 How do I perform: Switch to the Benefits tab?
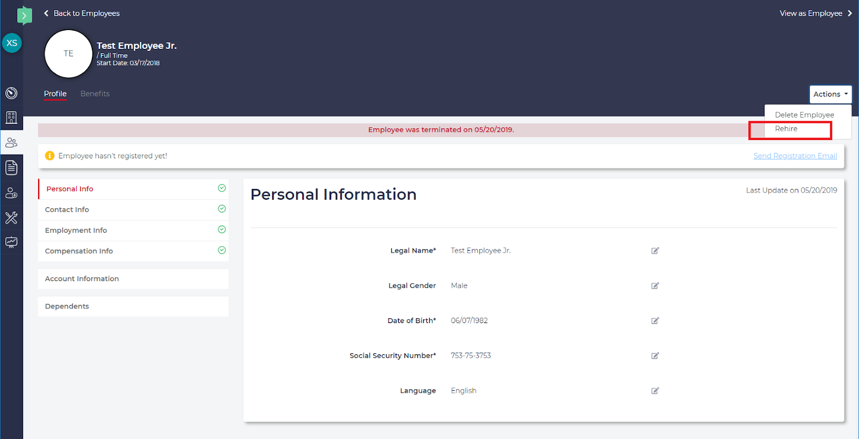95,93
